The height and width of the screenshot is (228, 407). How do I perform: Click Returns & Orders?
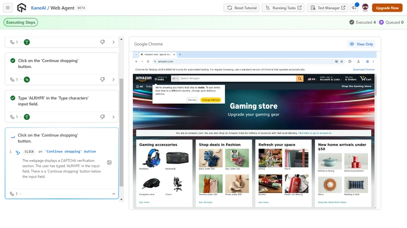[x=351, y=78]
